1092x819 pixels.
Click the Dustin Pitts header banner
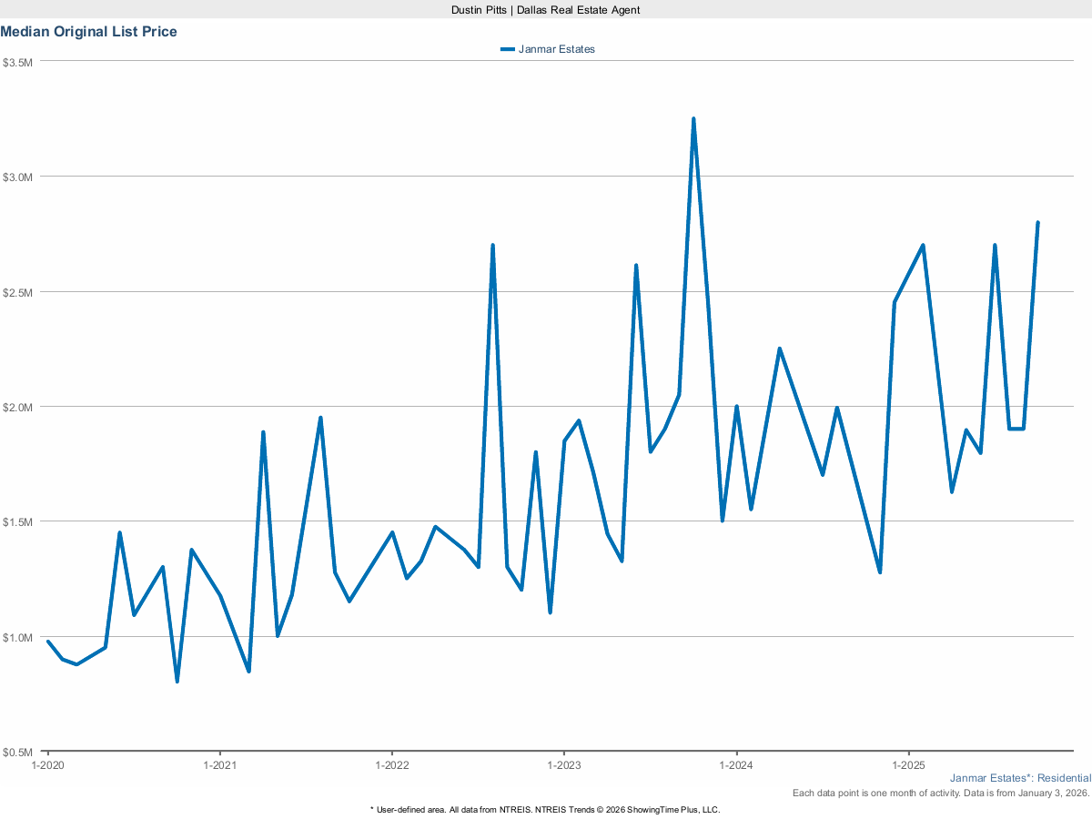(x=544, y=10)
